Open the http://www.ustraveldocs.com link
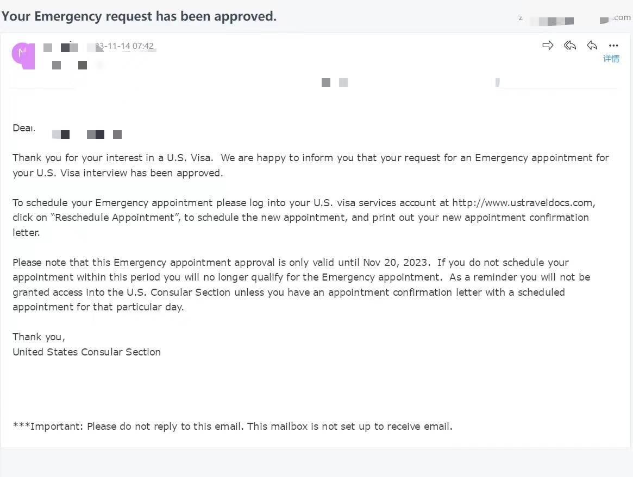The width and height of the screenshot is (633, 477). tap(522, 202)
